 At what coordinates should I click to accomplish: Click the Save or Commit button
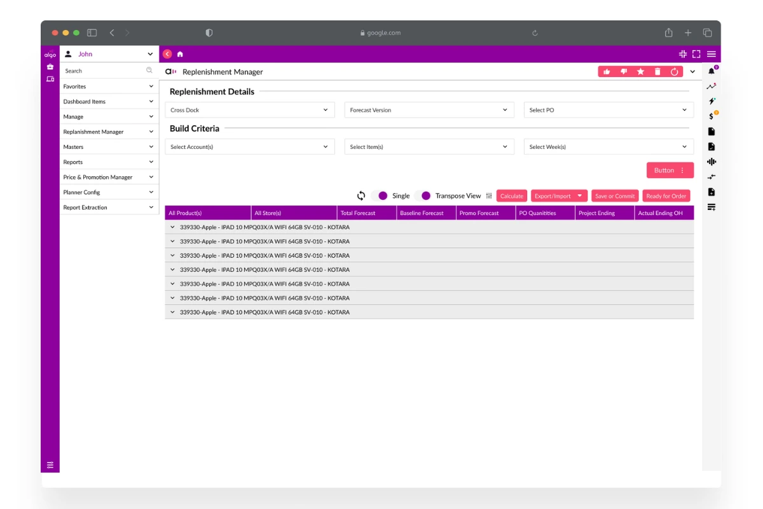pyautogui.click(x=615, y=196)
